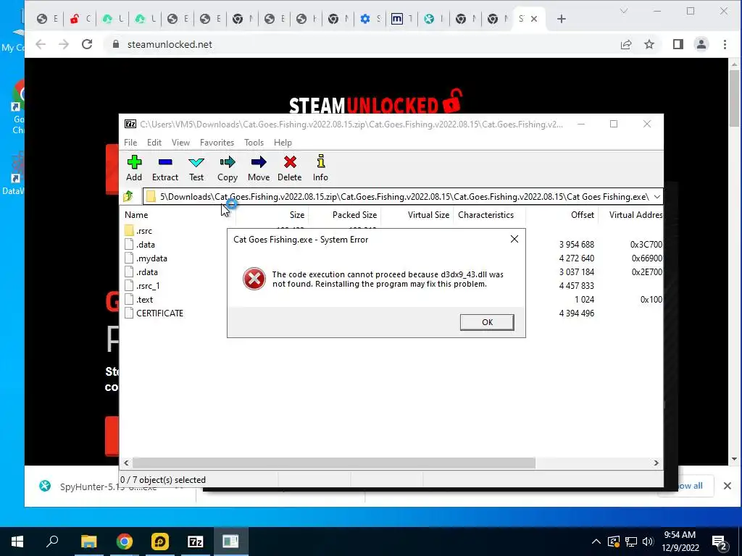The image size is (742, 556).
Task: Click the Extract toolbar icon
Action: click(x=164, y=168)
